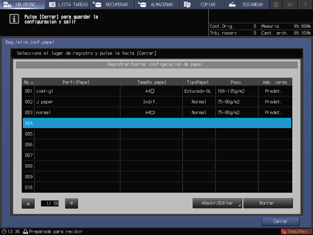313x235 pixels.
Task: Switch to the ESCANEAR tab
Action: pos(247,4)
